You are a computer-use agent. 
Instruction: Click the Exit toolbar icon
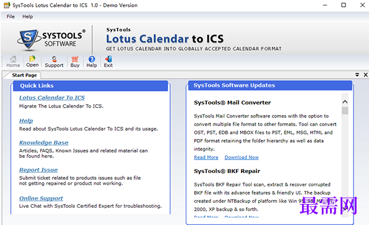tap(108, 62)
